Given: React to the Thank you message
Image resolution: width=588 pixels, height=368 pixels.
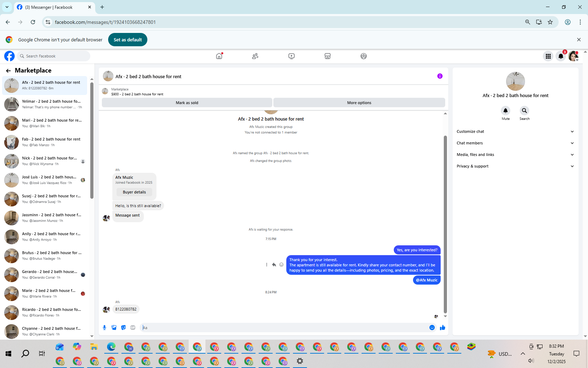Looking at the screenshot, I should [281, 265].
